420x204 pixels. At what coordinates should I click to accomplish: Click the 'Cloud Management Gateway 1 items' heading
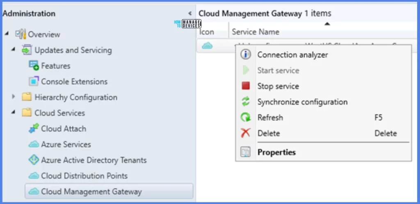click(265, 14)
